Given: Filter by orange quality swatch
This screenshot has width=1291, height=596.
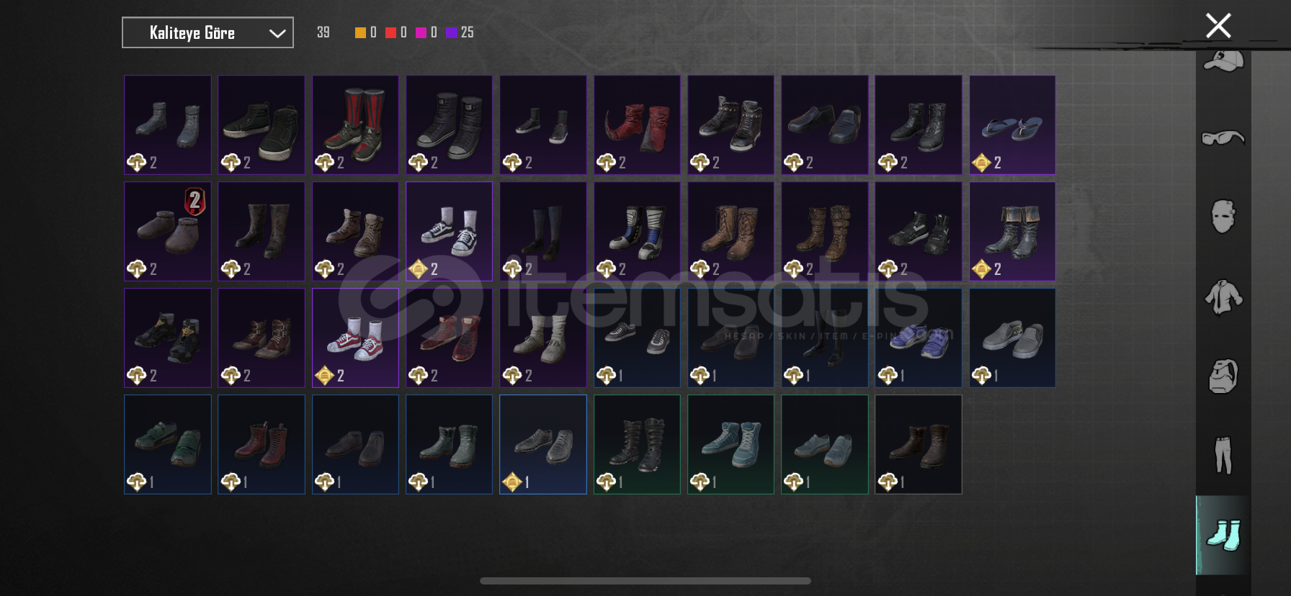Looking at the screenshot, I should coord(360,32).
